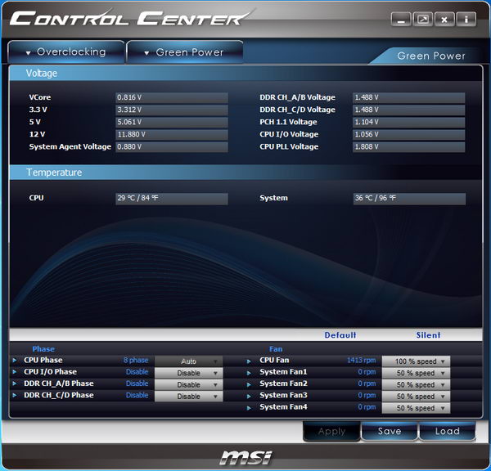Open CPU I/O Phase Disable dropdown
Screen dimensions: 491x471
pos(189,373)
